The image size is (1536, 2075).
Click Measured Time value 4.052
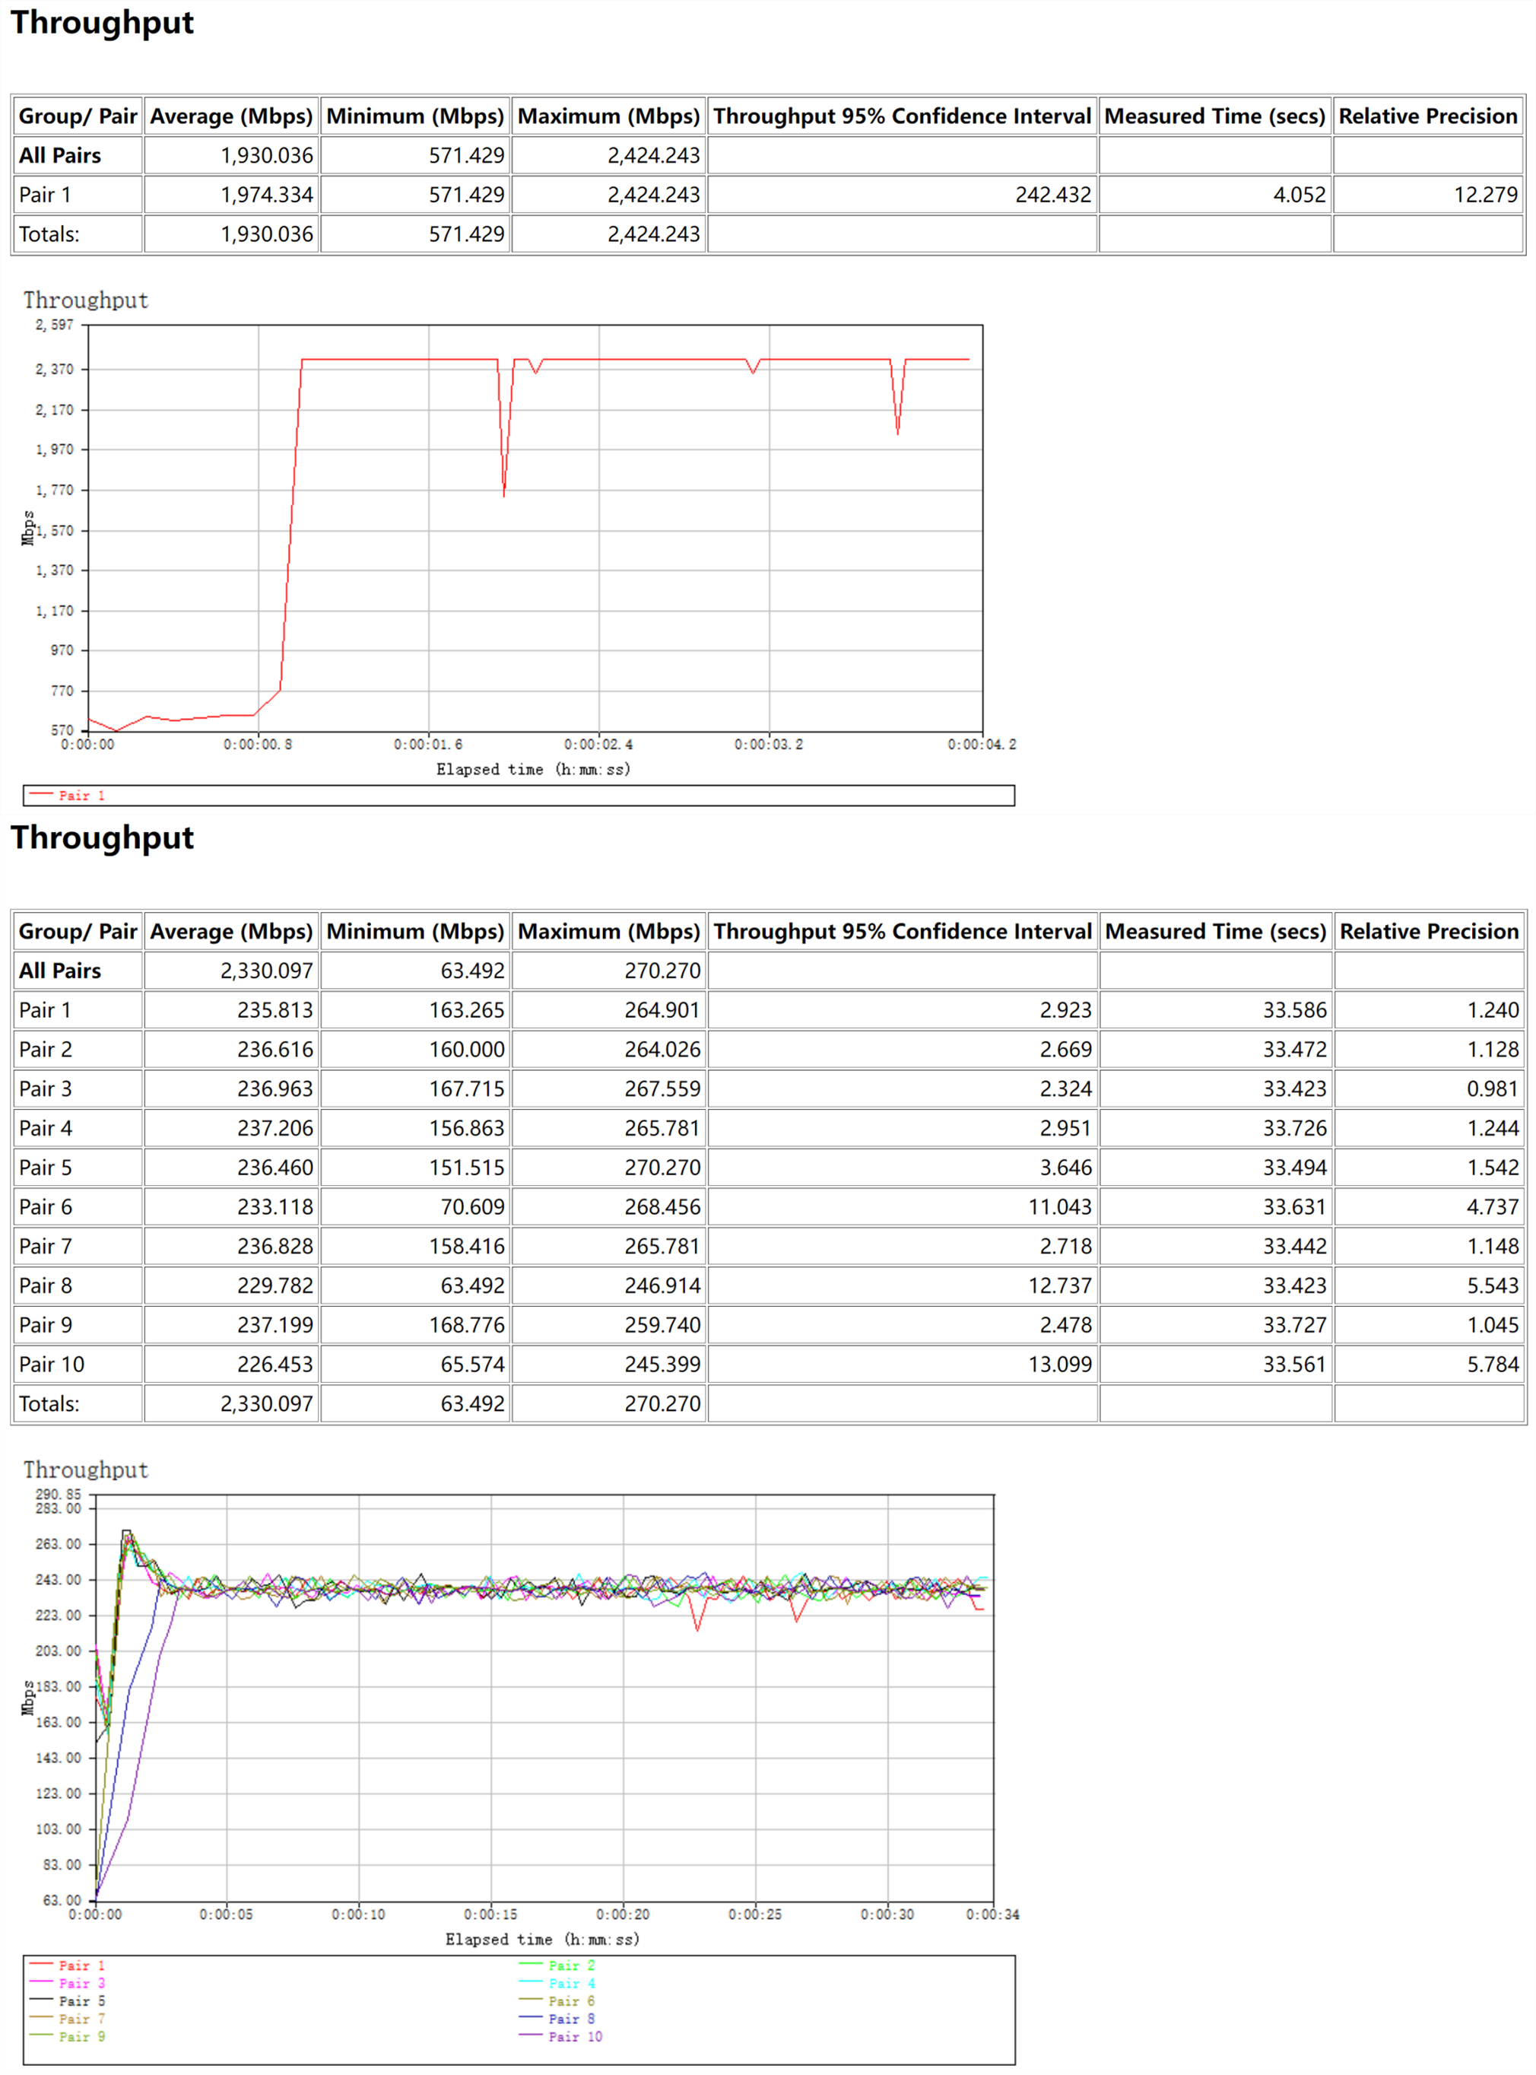coord(1299,195)
